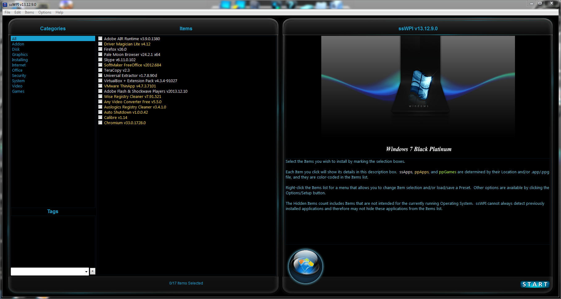The width and height of the screenshot is (561, 299).
Task: Select the Games category
Action: pyautogui.click(x=18, y=91)
